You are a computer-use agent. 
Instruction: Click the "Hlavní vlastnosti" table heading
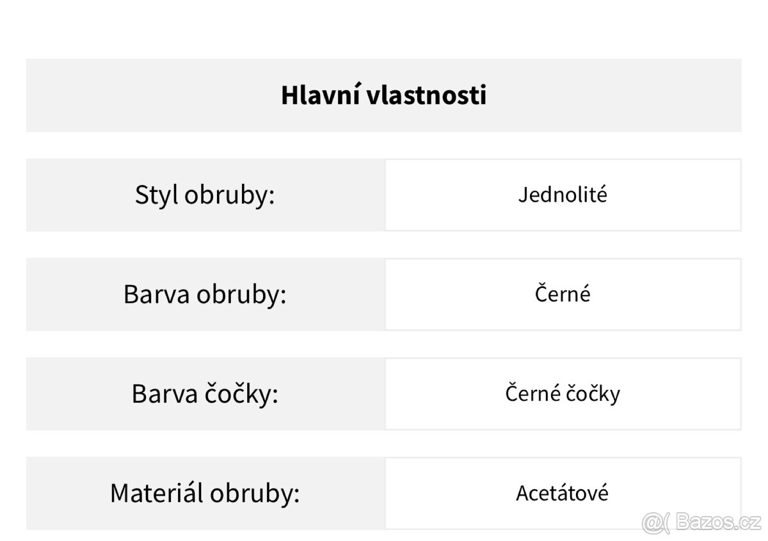[383, 95]
